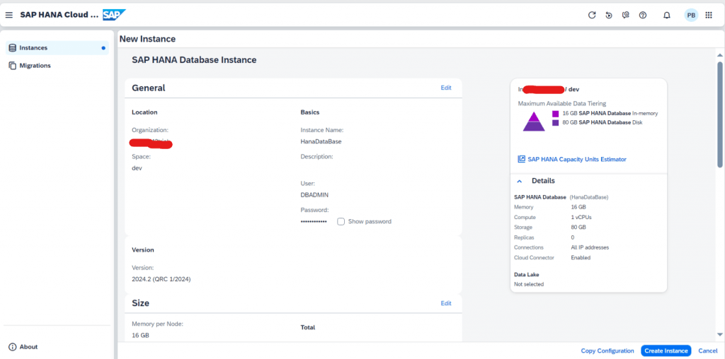This screenshot has height=359, width=725.
Task: Open the feedback headset icon
Action: coord(626,16)
